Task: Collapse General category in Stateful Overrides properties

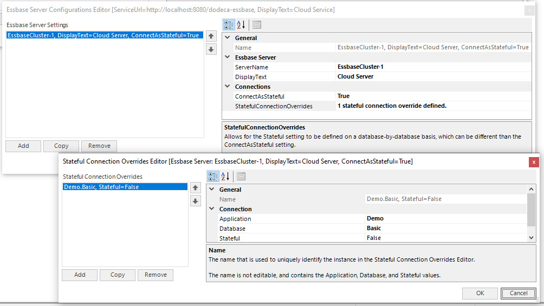Action: (212, 189)
